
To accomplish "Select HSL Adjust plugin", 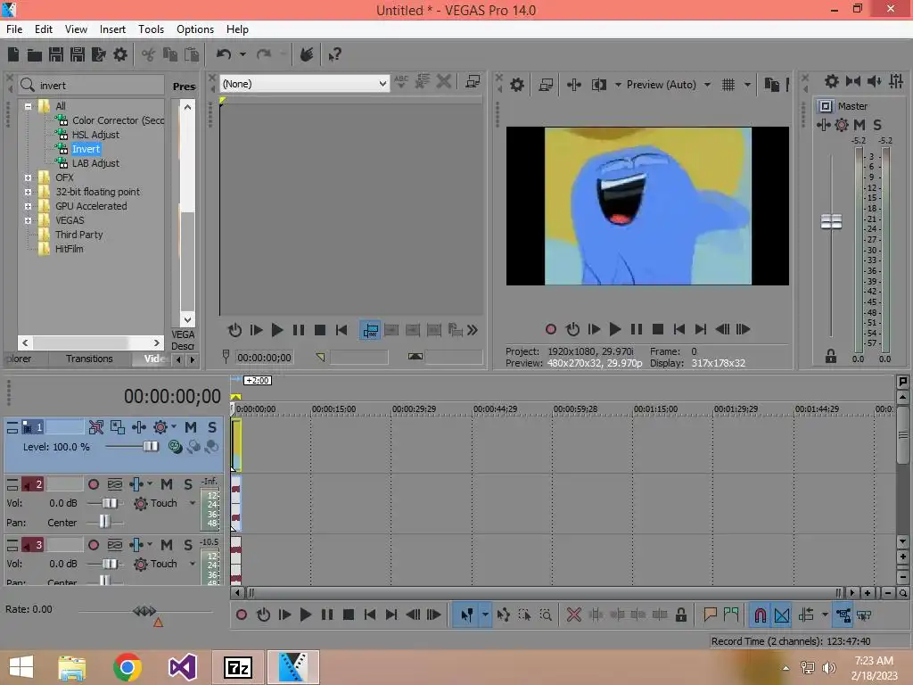I will point(95,136).
